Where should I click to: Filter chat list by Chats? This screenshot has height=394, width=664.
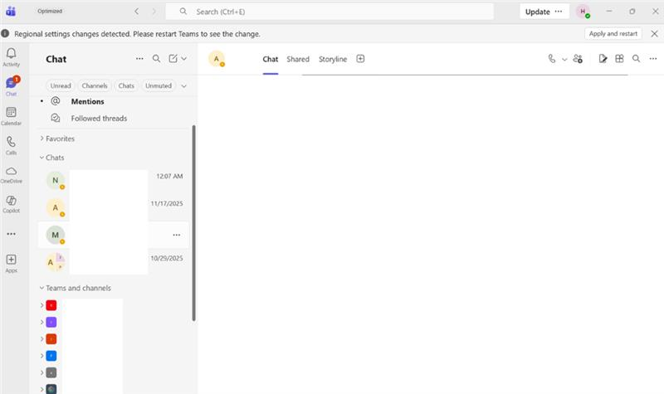126,85
